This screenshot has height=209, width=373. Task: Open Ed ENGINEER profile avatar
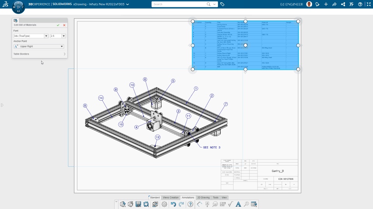coord(309,4)
